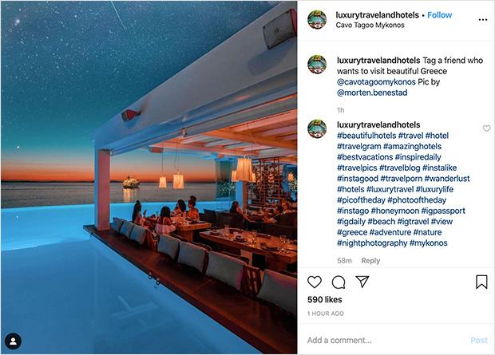Share the post with the paper plane icon
The width and height of the screenshot is (495, 355).
coord(362,282)
